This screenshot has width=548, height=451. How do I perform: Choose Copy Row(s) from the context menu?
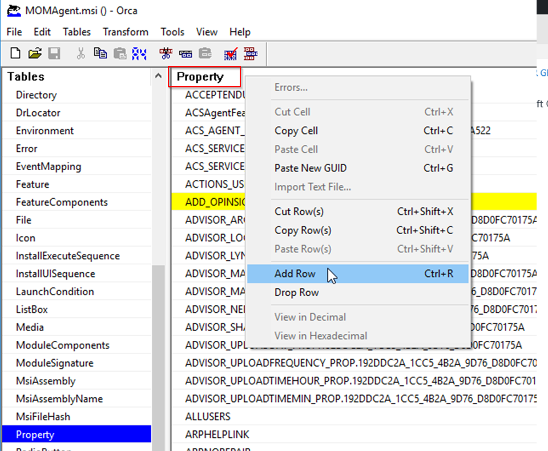tap(303, 231)
